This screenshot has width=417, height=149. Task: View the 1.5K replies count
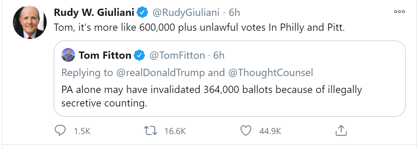82,131
